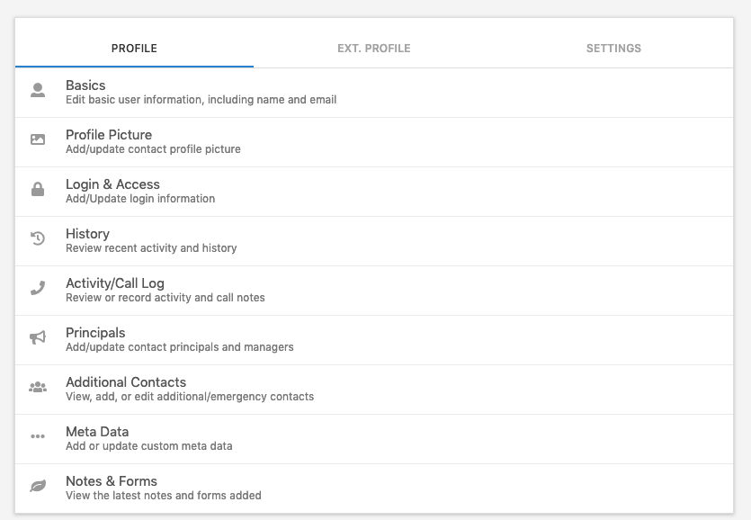
Task: Switch to the EXT. PROFILE tab
Action: coord(374,49)
